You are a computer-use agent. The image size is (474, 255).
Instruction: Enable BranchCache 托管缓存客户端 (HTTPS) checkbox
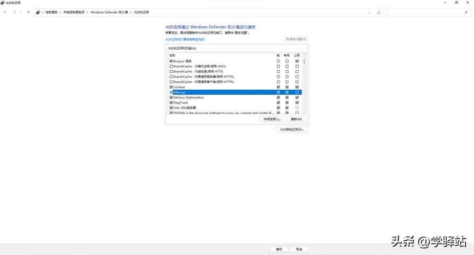tap(171, 82)
